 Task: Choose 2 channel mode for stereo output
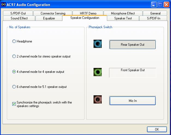point(14,56)
